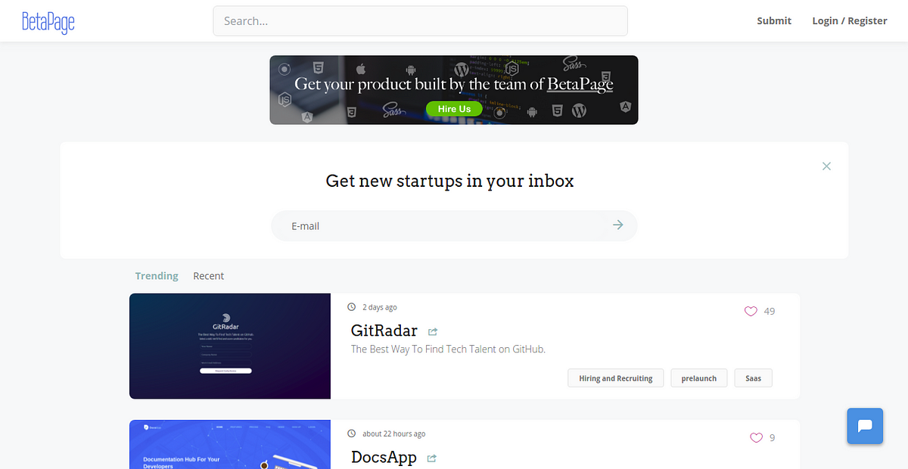The height and width of the screenshot is (469, 908).
Task: Dismiss the newsletter signup box
Action: (x=826, y=166)
